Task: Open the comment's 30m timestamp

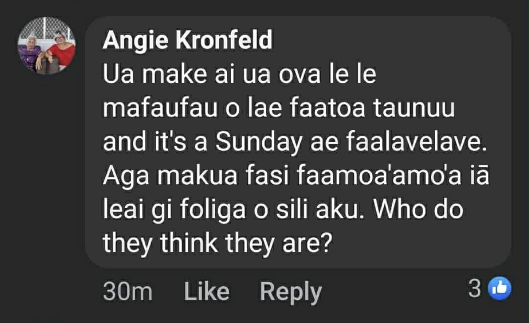Action: (128, 292)
